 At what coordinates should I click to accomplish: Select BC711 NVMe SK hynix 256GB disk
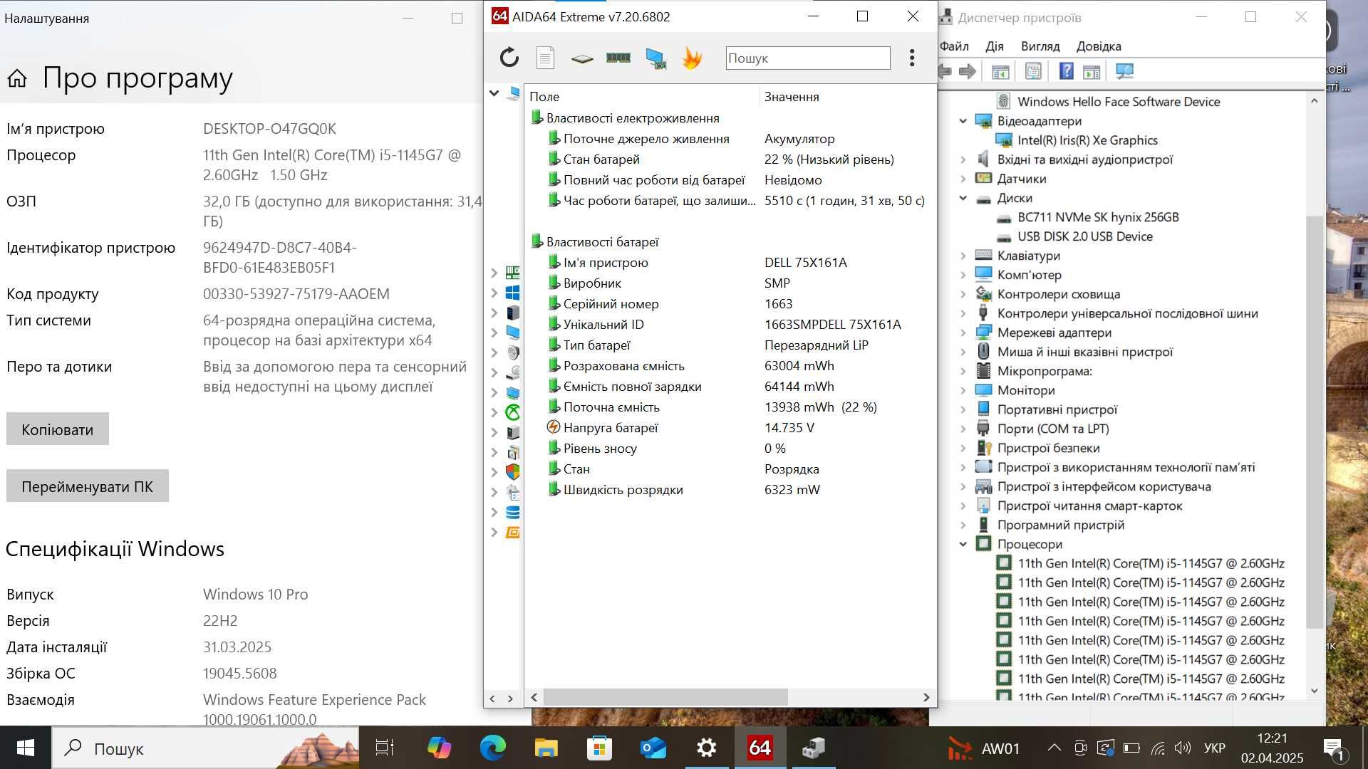pos(1098,217)
